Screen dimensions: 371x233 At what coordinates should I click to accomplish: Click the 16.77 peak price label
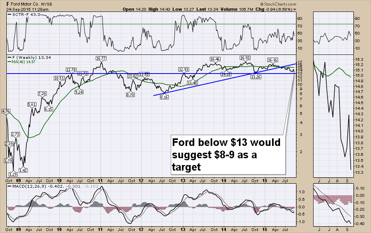[101, 58]
